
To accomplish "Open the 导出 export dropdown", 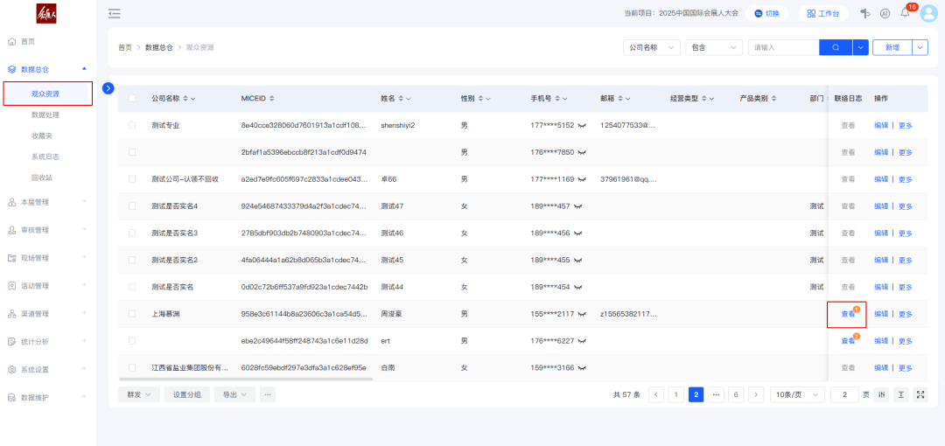I will (234, 394).
